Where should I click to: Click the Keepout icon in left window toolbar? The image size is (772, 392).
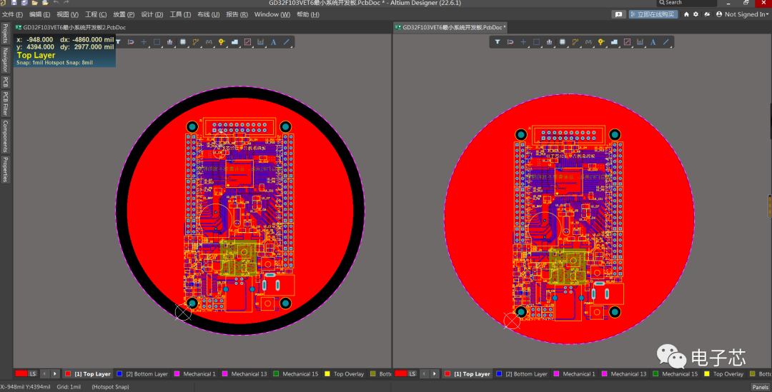(x=247, y=42)
